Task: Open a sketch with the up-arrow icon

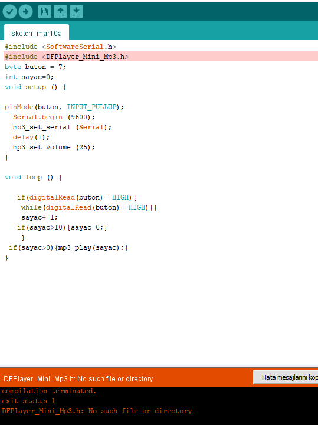Action: click(x=60, y=12)
